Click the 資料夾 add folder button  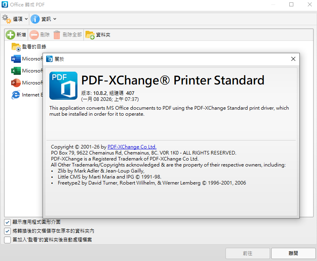(98, 35)
